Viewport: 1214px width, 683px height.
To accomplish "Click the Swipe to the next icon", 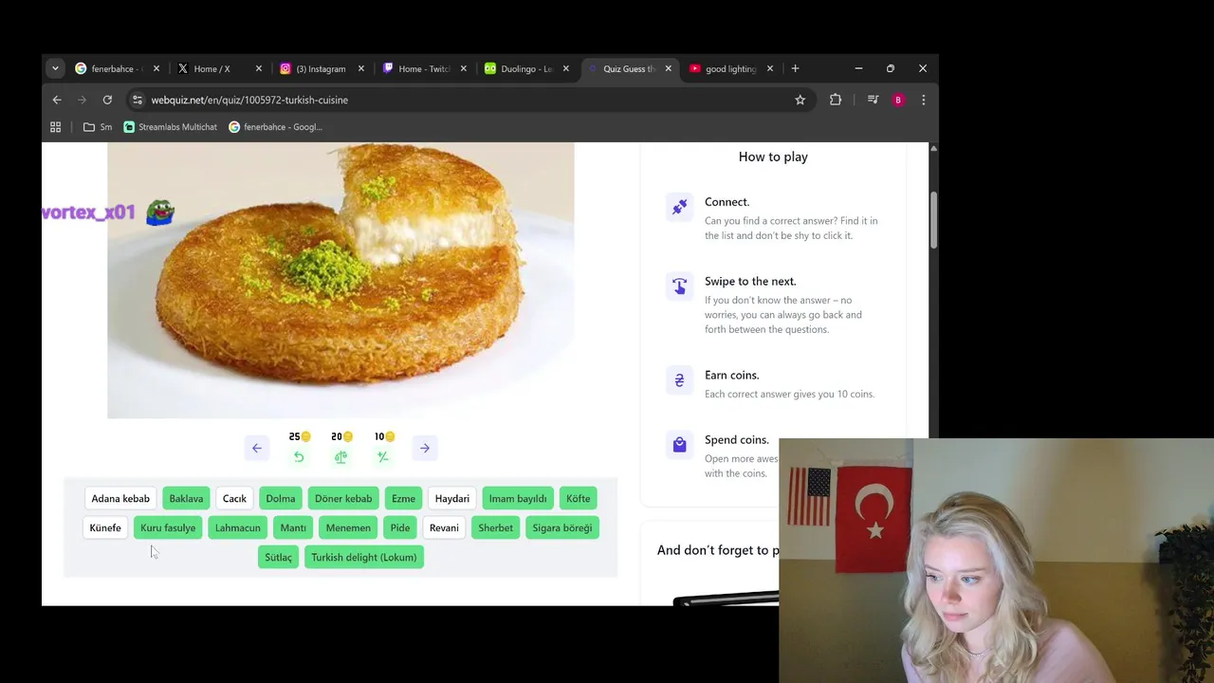I will pyautogui.click(x=679, y=286).
